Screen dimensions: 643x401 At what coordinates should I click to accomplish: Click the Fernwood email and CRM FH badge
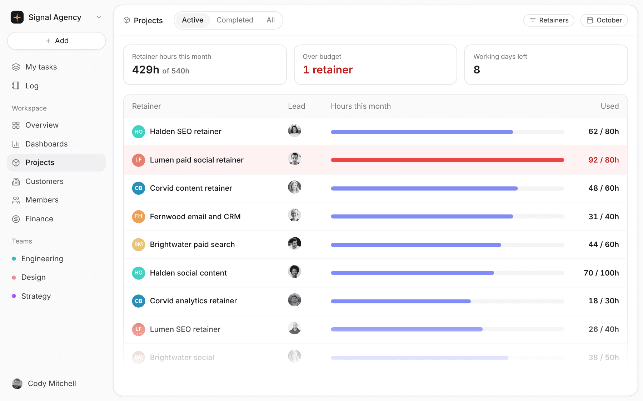139,216
